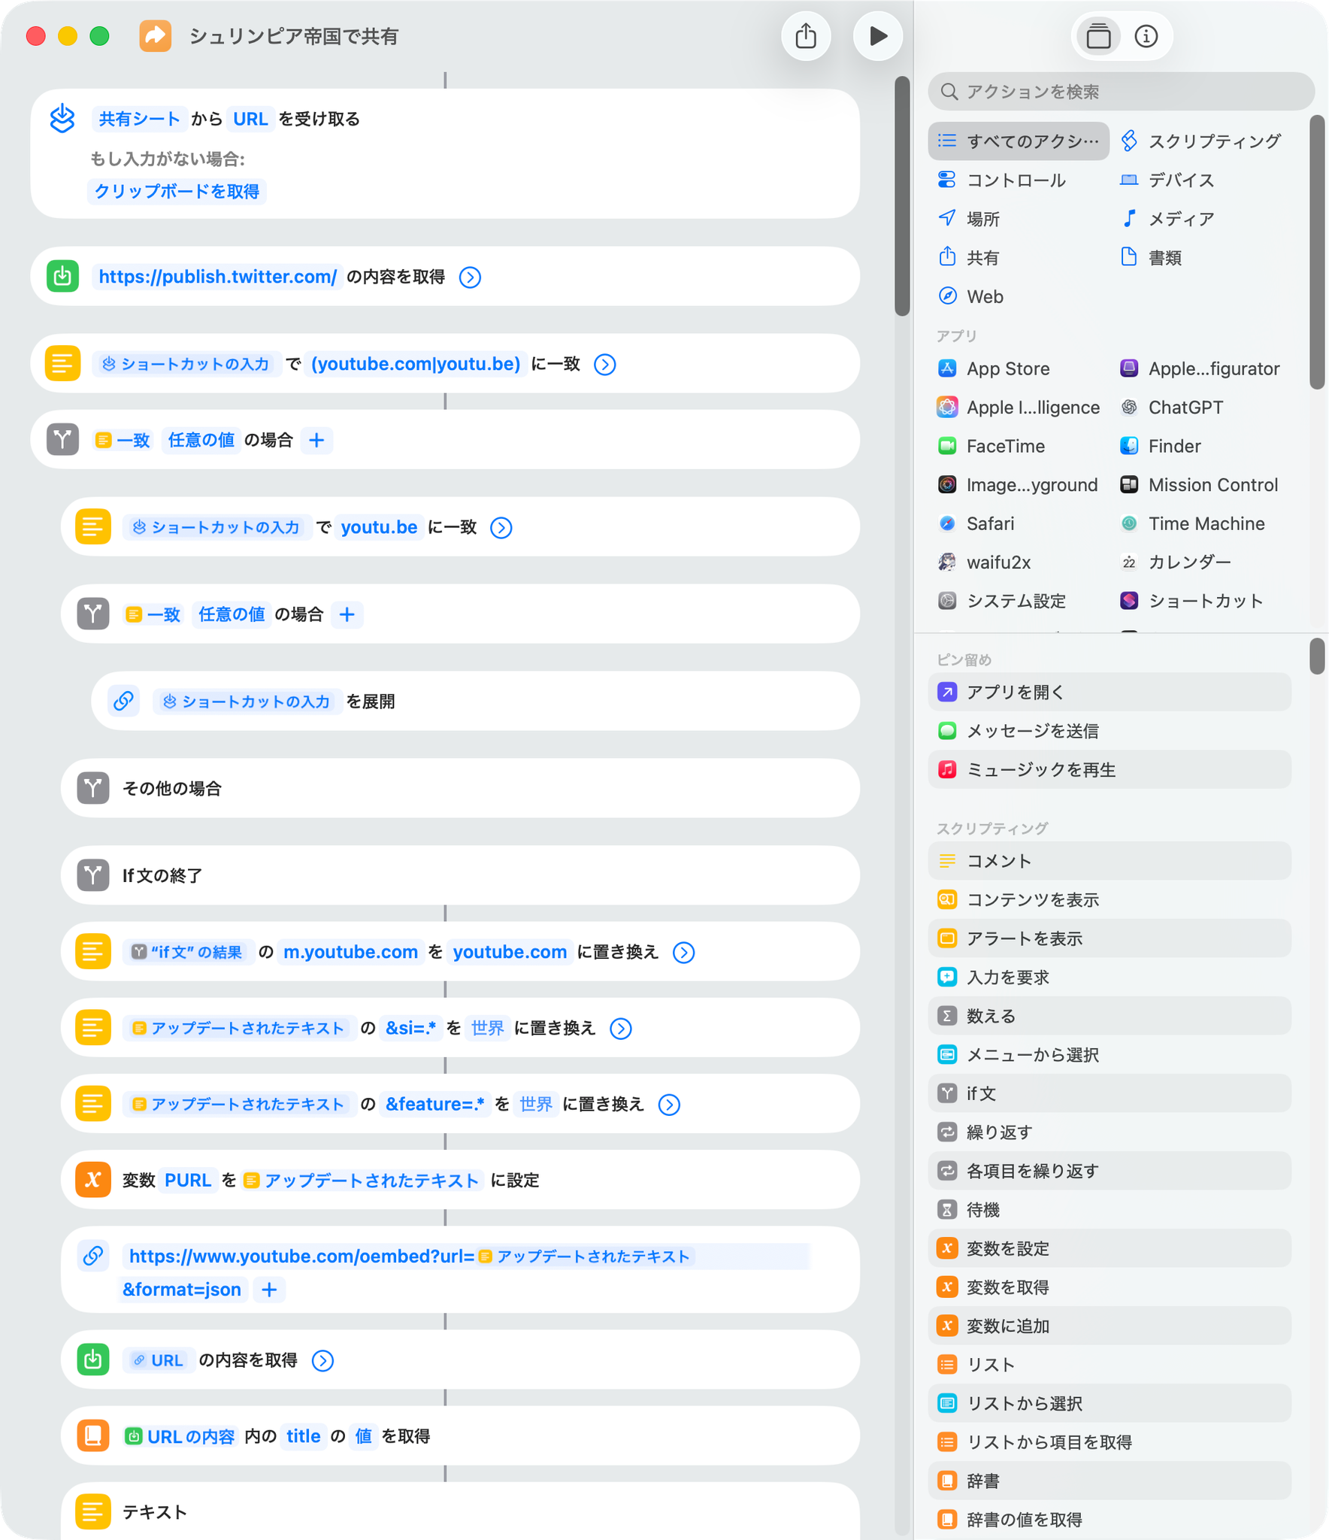Add the アラートを表示 action
1329x1540 pixels.
pyautogui.click(x=1110, y=938)
